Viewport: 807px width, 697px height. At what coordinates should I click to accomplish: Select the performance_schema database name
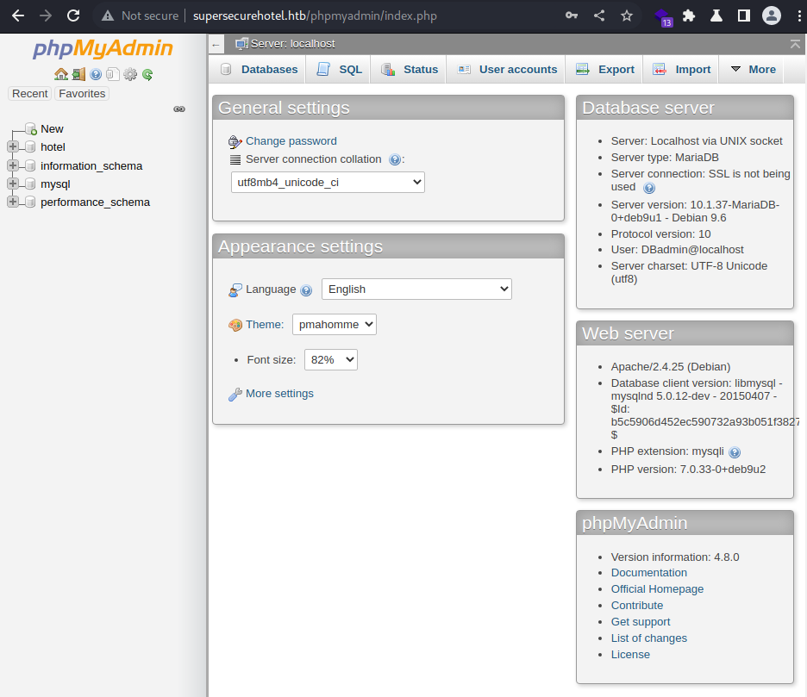click(95, 202)
